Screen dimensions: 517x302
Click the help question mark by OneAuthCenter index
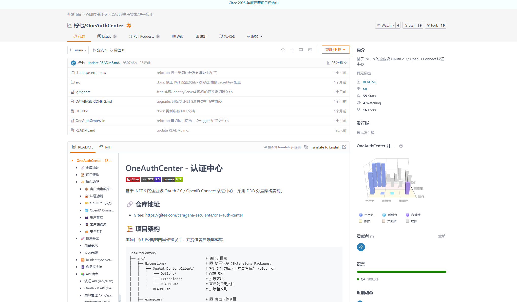(x=401, y=146)
